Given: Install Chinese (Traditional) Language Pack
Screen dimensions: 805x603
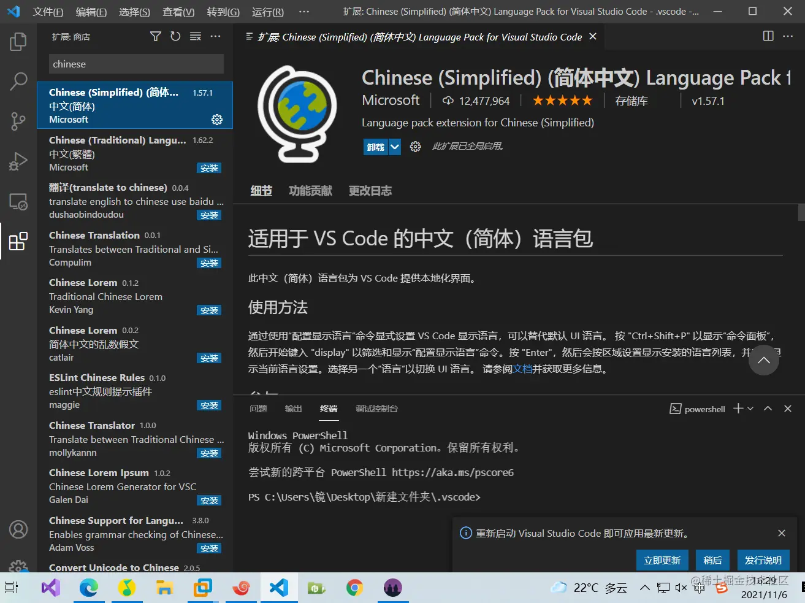Looking at the screenshot, I should 209,168.
